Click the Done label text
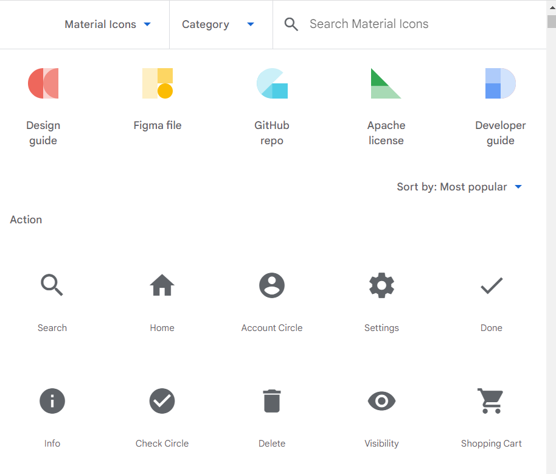Viewport: 556px width, 474px height. point(492,328)
